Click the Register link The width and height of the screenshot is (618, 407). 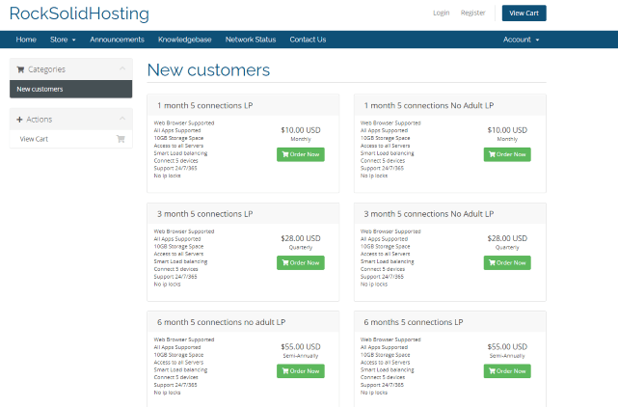click(x=473, y=14)
